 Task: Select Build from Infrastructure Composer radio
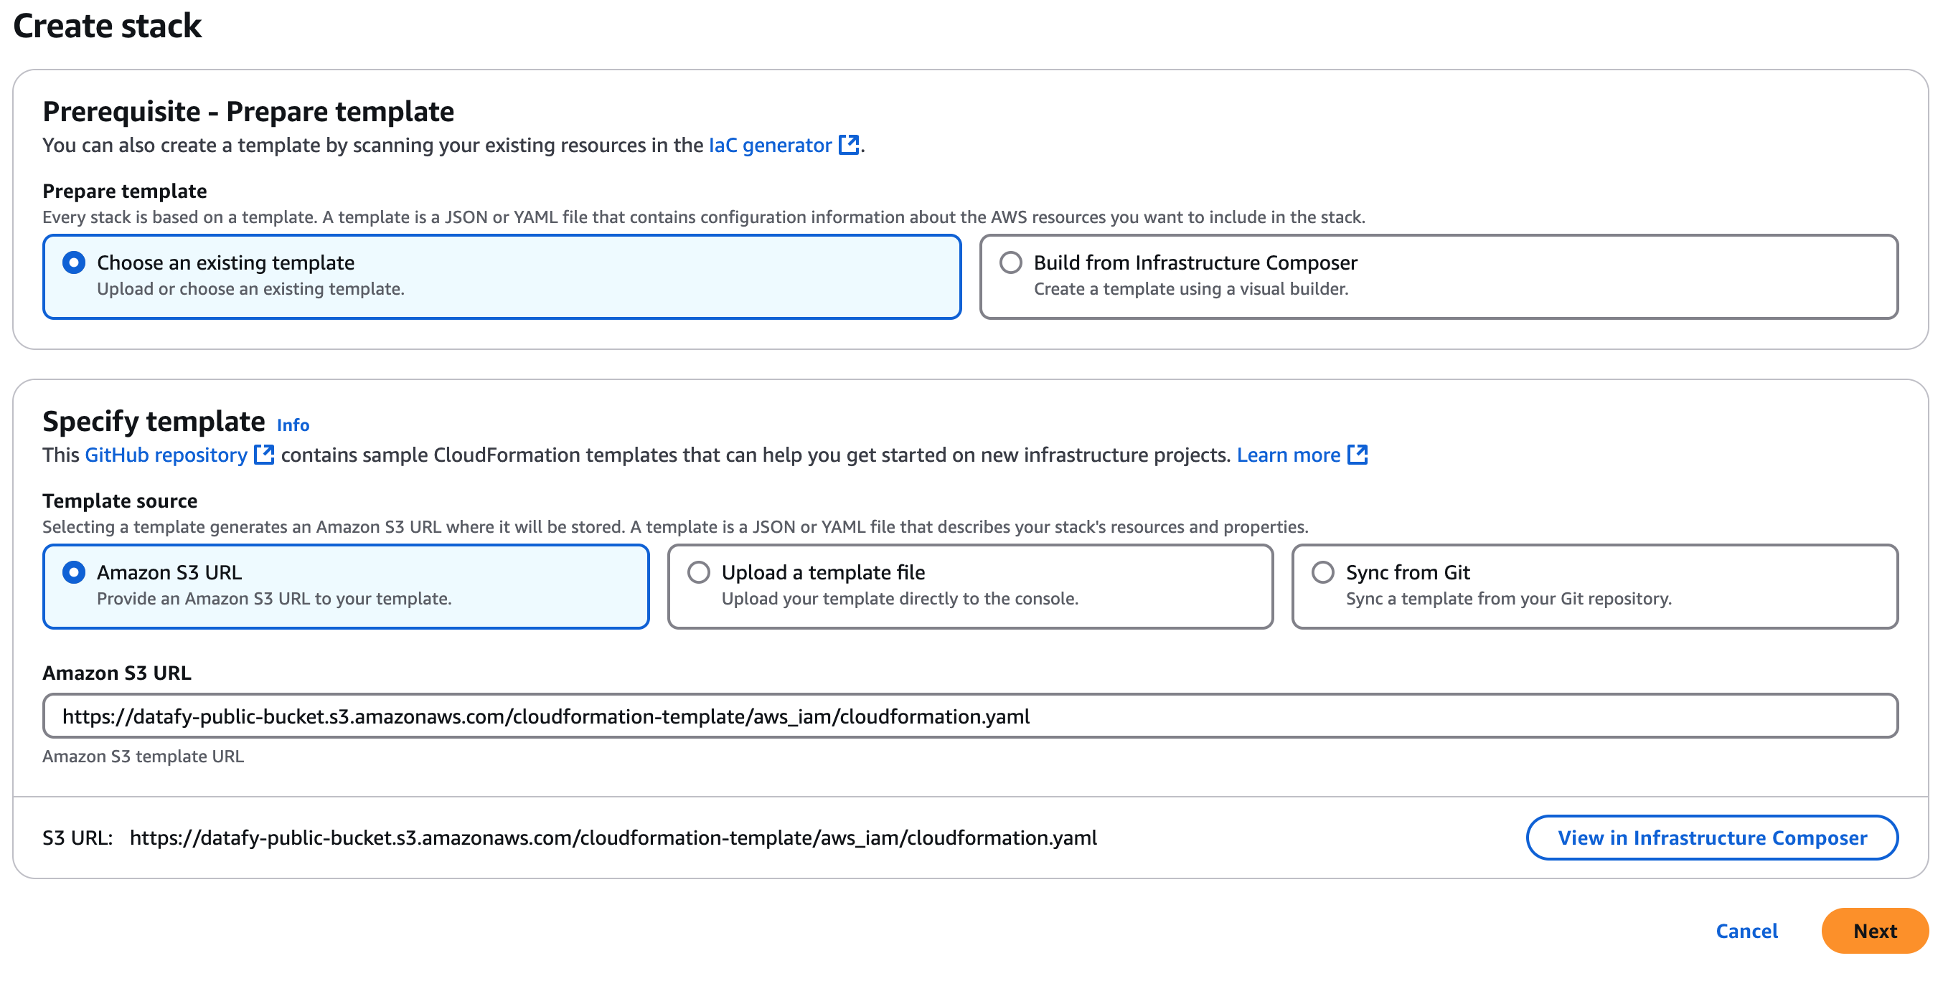(1011, 262)
